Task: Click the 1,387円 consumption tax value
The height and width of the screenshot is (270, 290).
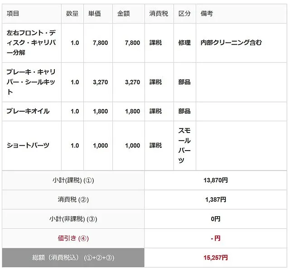Action: [x=216, y=199]
